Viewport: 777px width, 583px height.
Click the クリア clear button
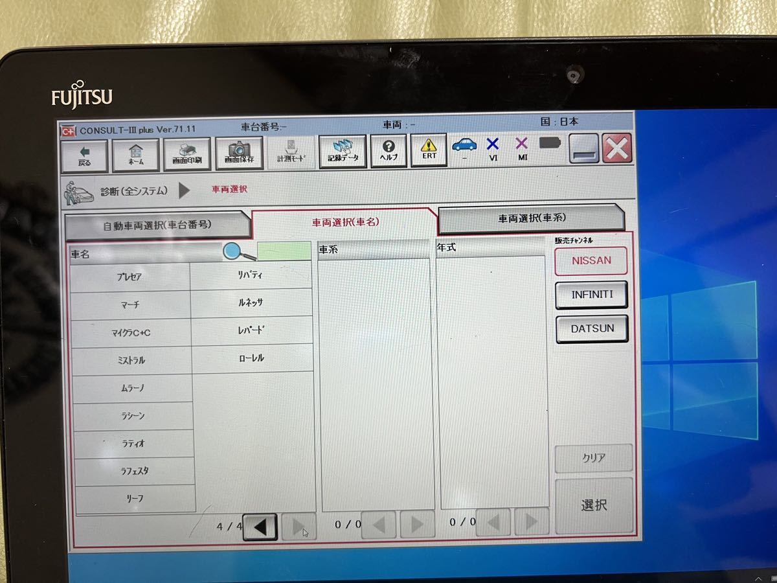(594, 458)
